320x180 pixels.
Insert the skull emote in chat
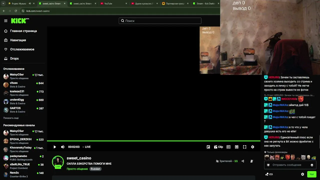pyautogui.click(x=308, y=157)
